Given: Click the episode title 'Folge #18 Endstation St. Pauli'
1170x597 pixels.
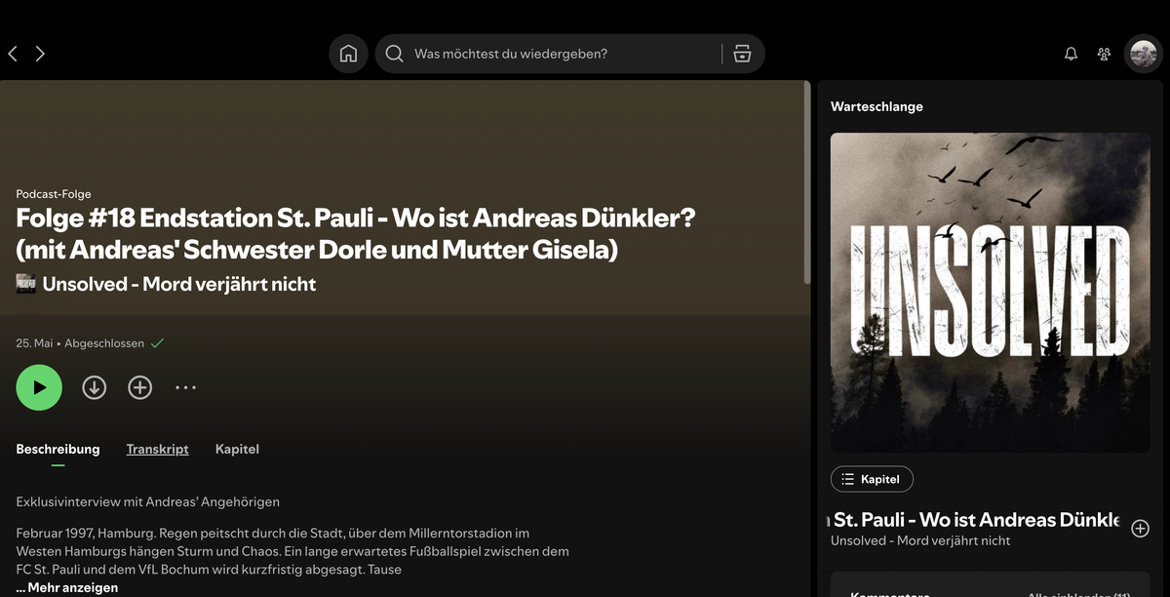Looking at the screenshot, I should pos(356,233).
